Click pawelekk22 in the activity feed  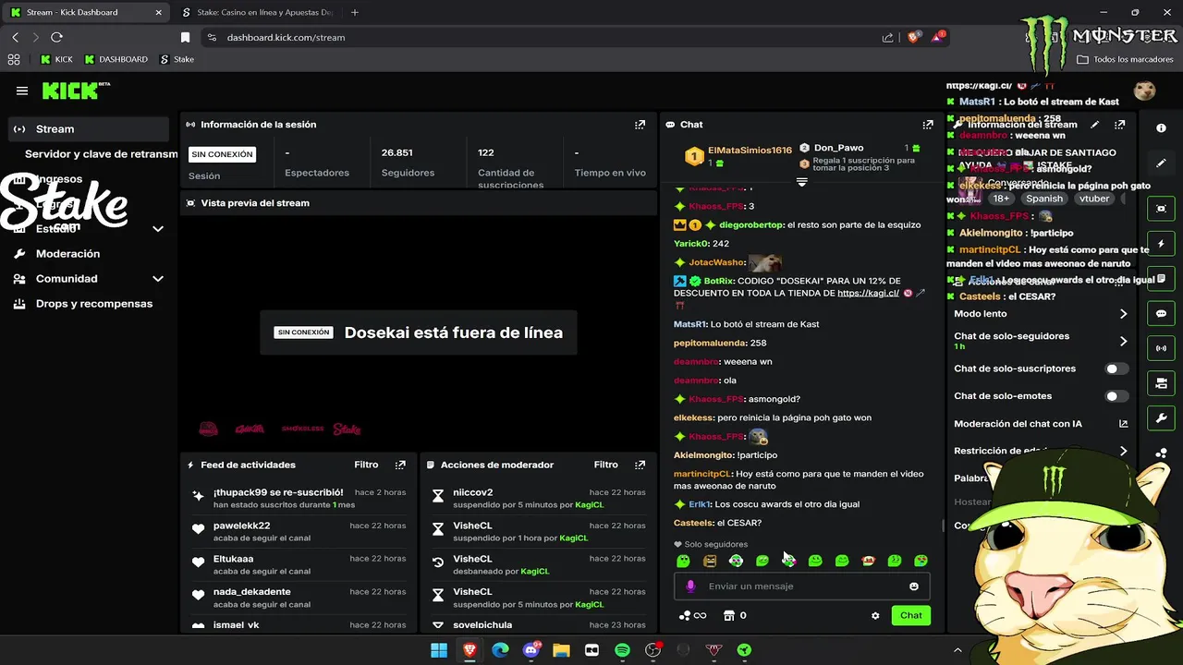click(241, 526)
